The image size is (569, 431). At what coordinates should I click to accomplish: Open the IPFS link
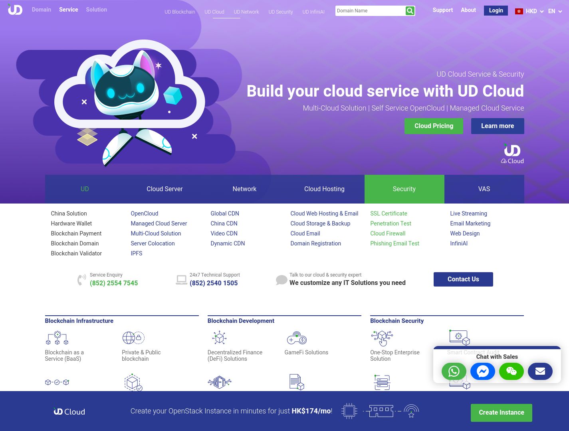(137, 253)
